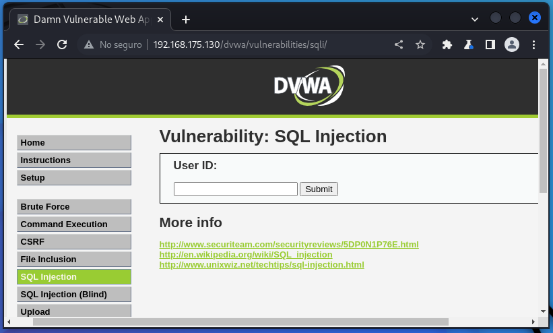Screen dimensions: 553x333
Task: Click the 'More info' heading
Action: [191, 222]
